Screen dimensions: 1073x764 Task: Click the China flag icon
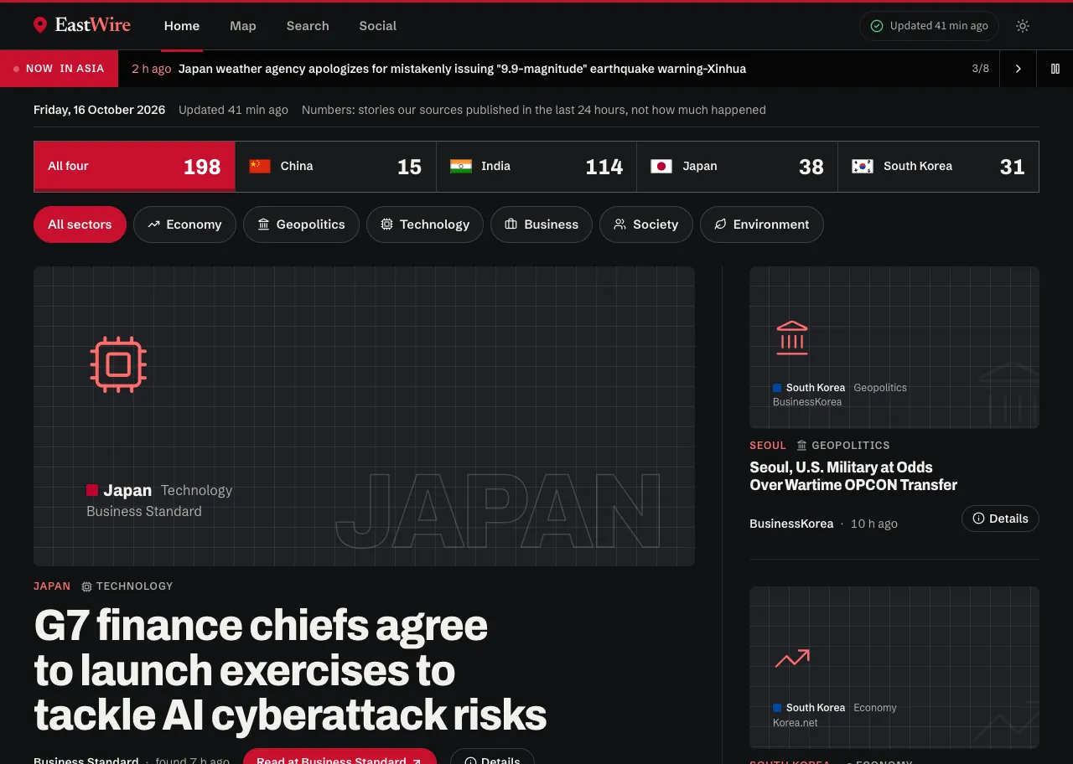[260, 166]
